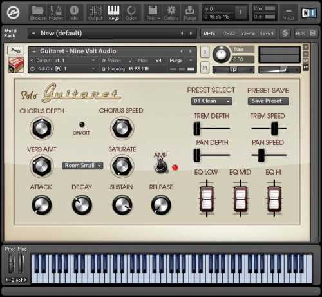Open the Room Small reverb dropdown

point(82,166)
